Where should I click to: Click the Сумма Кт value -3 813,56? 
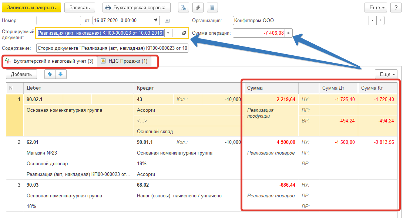[x=384, y=142]
